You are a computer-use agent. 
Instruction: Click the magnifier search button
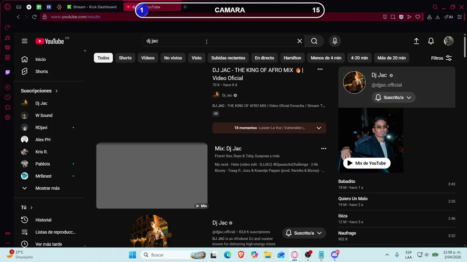tap(314, 41)
